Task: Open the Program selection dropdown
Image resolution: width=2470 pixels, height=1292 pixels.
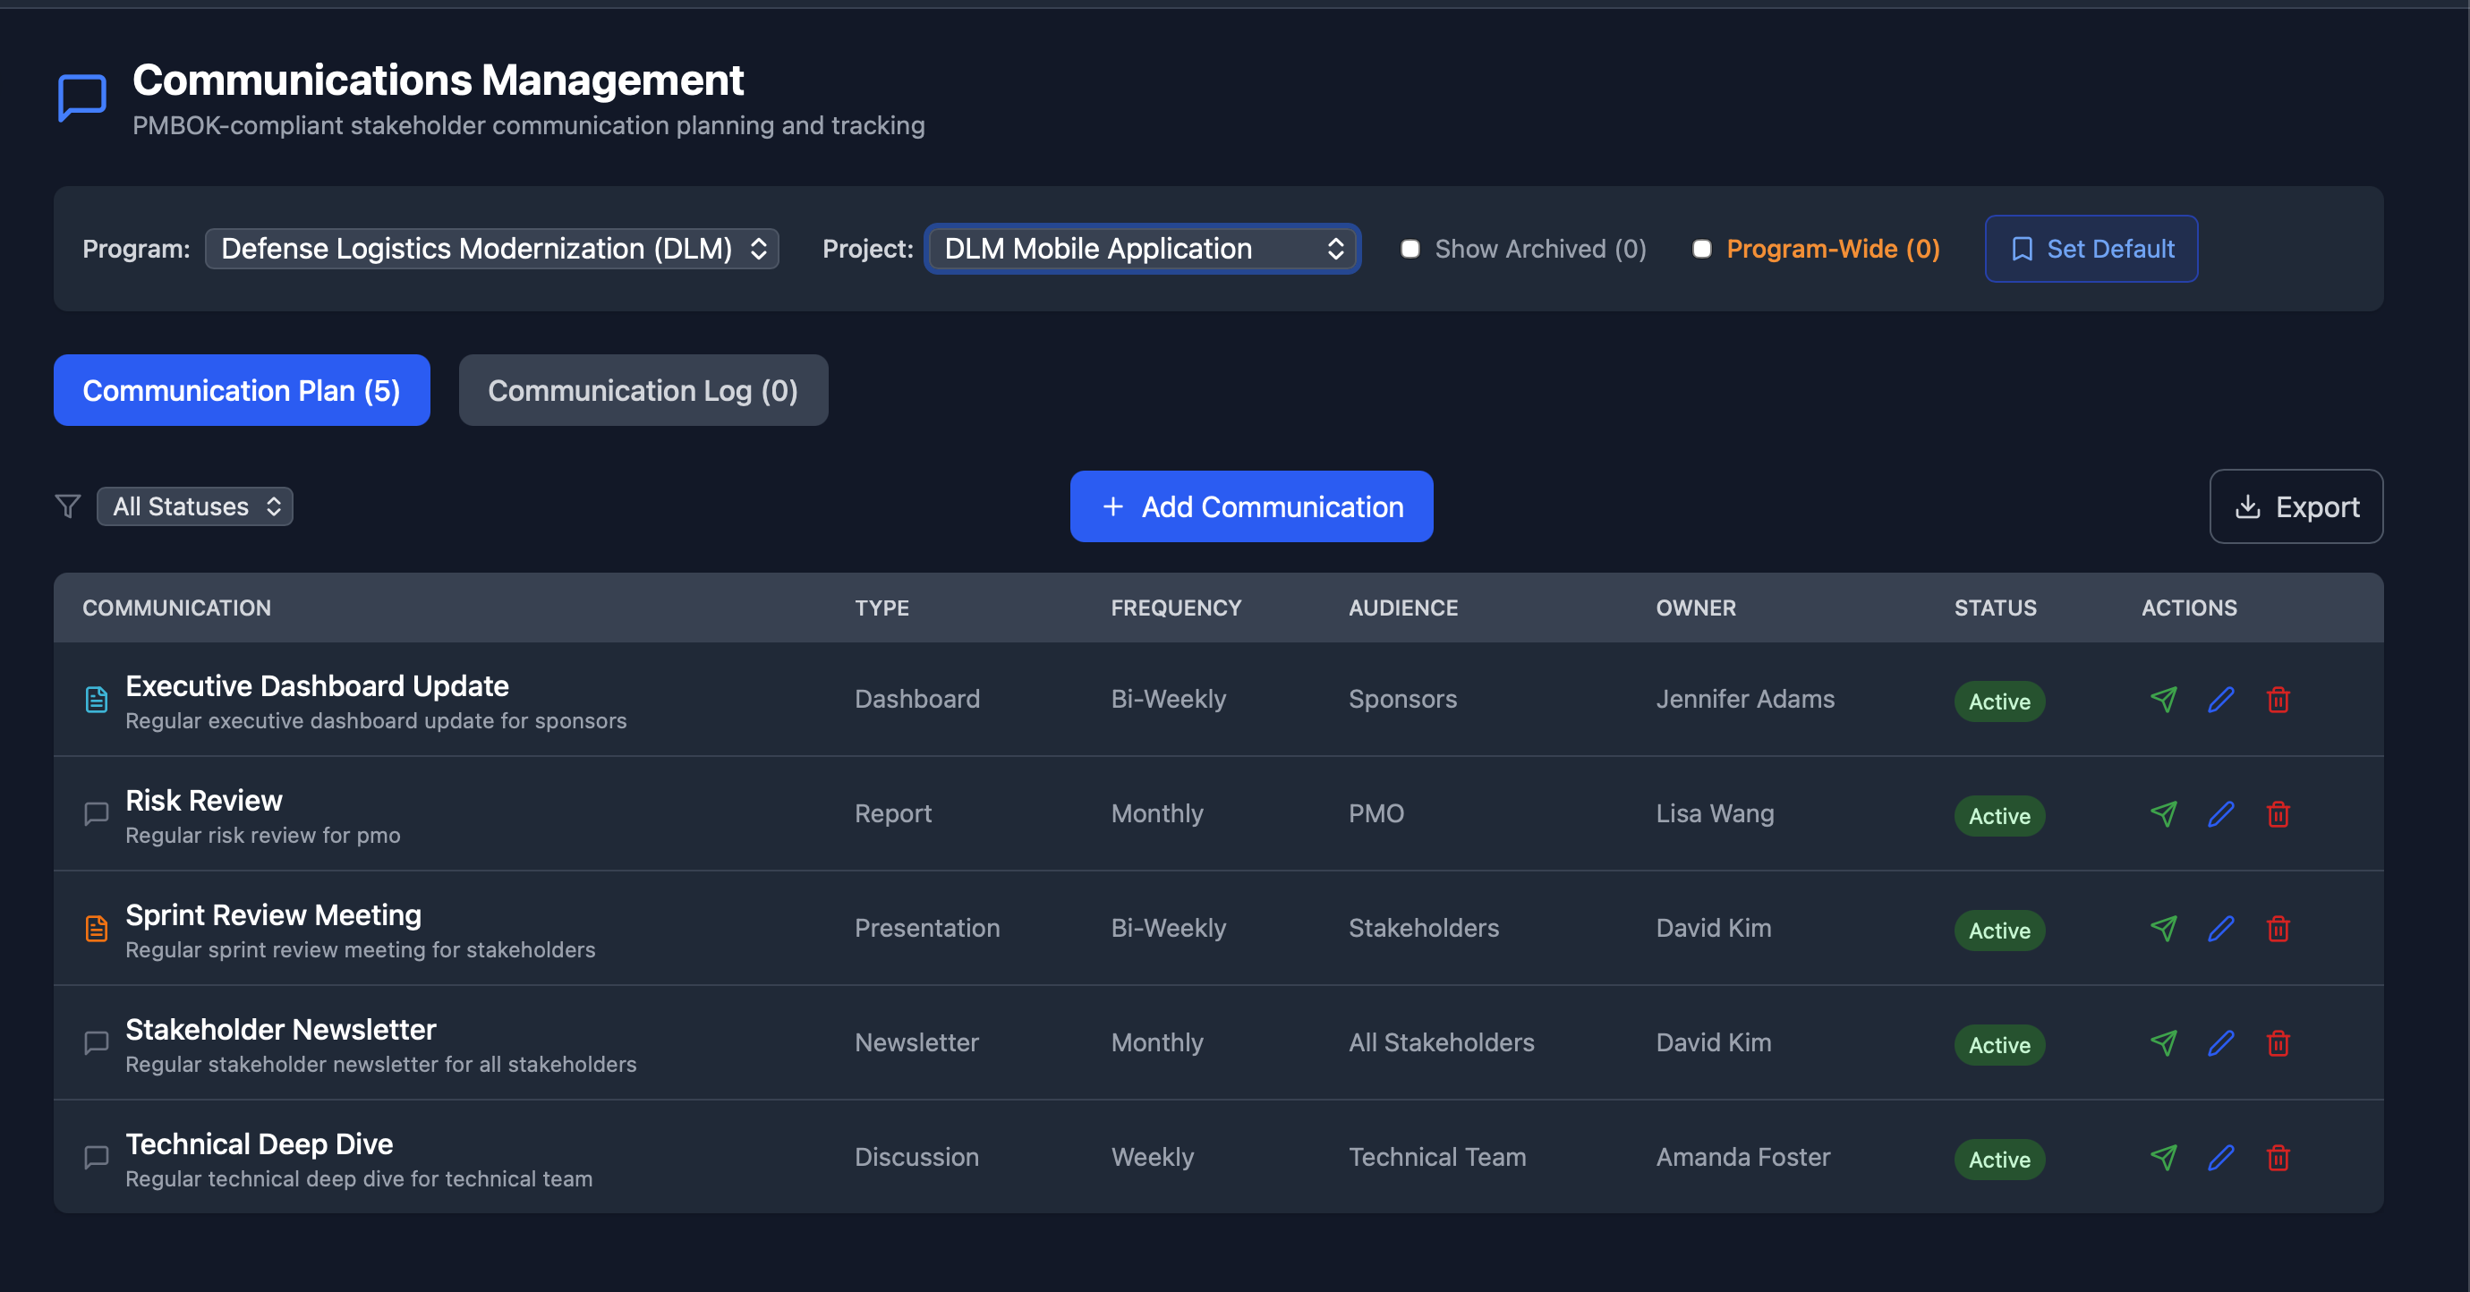Action: click(492, 250)
